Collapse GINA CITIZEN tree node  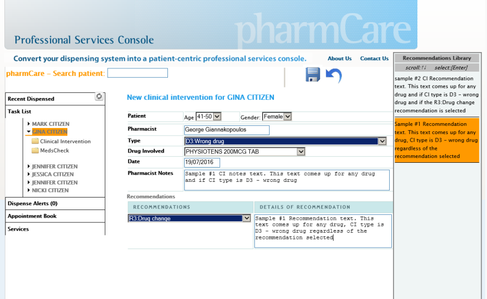(x=29, y=131)
